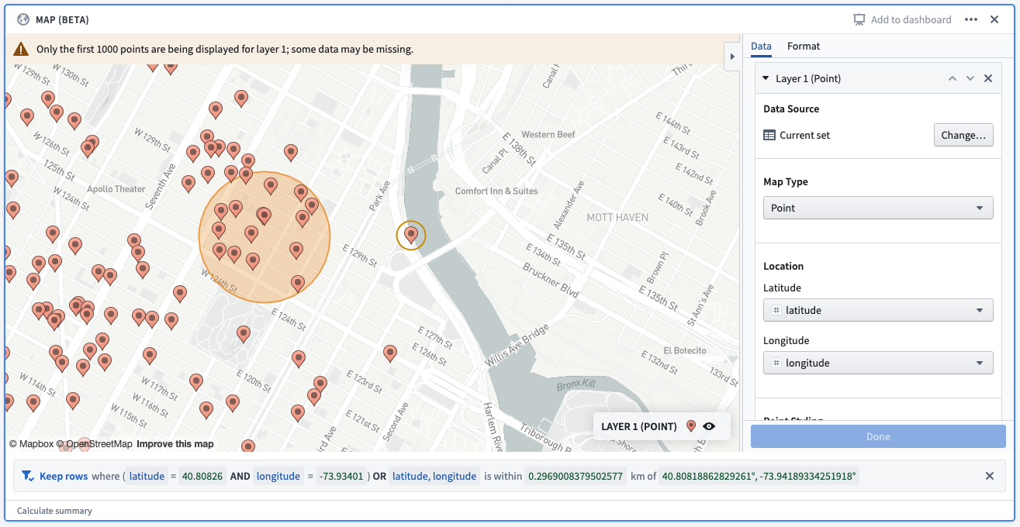Click the pin marker icon in the legend
Viewport: 1020px width, 527px height.
pos(691,426)
